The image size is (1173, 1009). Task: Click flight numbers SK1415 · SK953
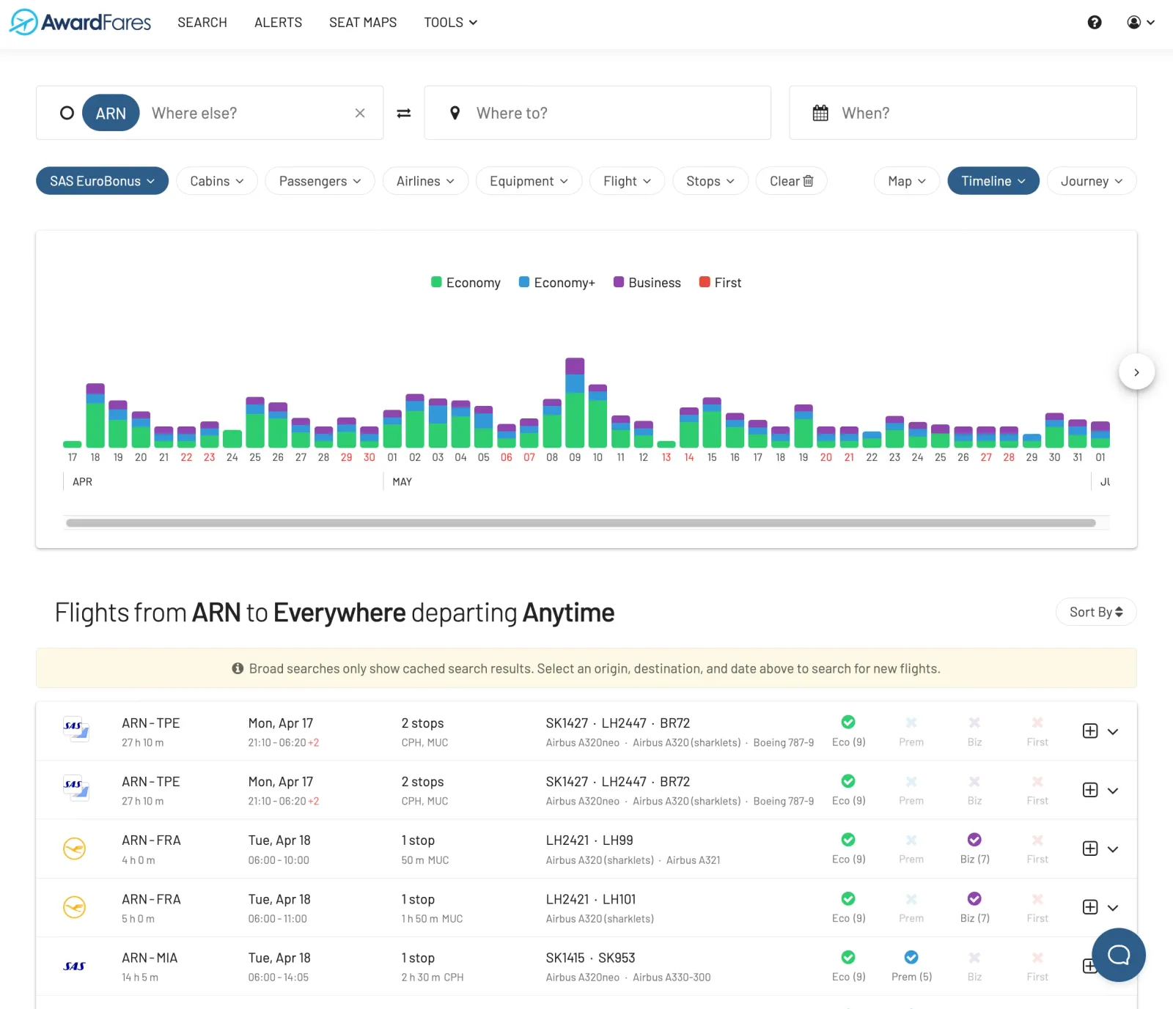pos(590,958)
